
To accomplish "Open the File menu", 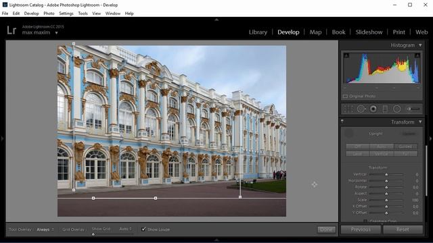I will pos(5,13).
